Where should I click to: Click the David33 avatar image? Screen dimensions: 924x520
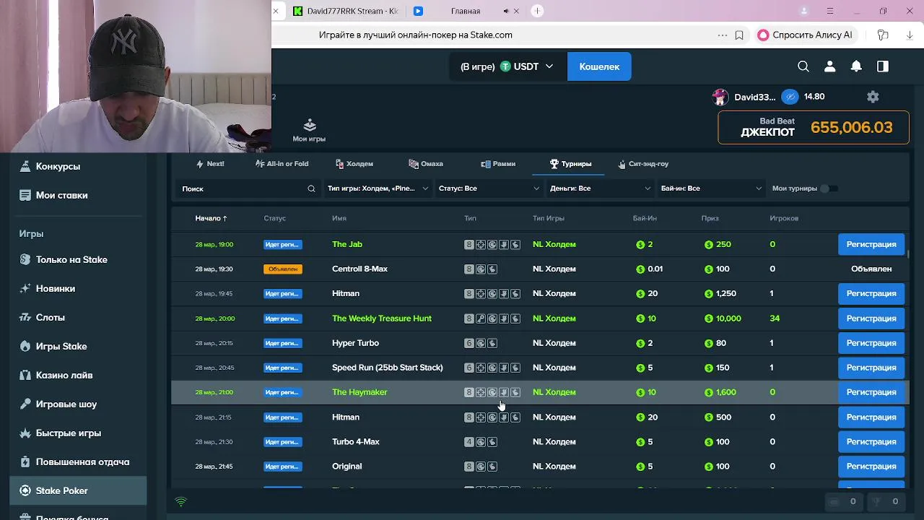coord(720,97)
